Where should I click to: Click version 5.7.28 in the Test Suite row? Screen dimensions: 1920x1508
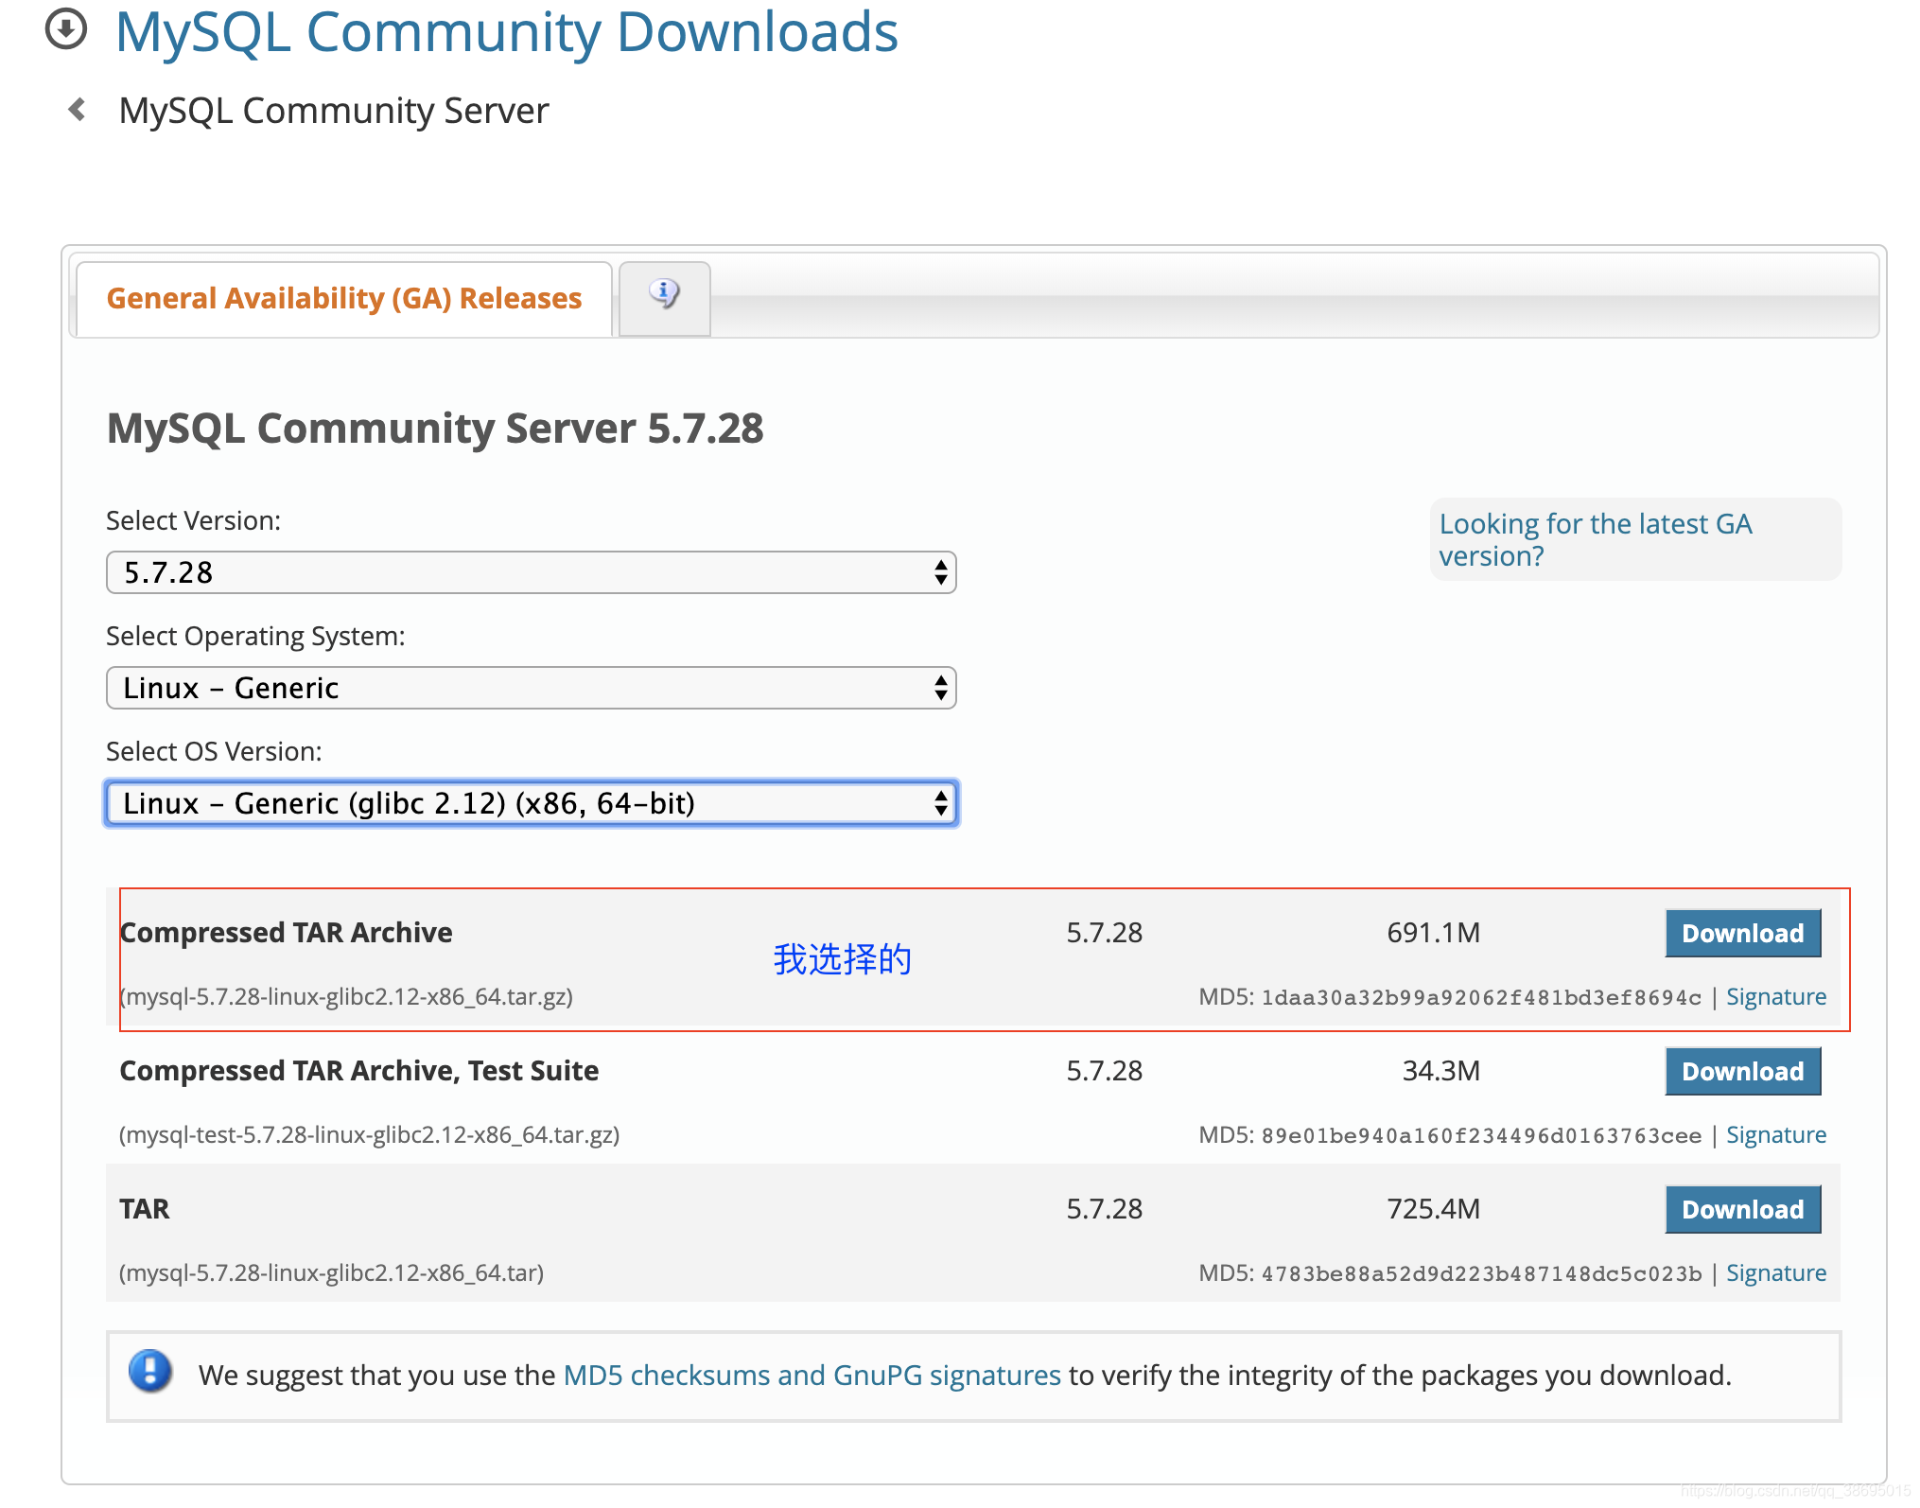1105,1071
